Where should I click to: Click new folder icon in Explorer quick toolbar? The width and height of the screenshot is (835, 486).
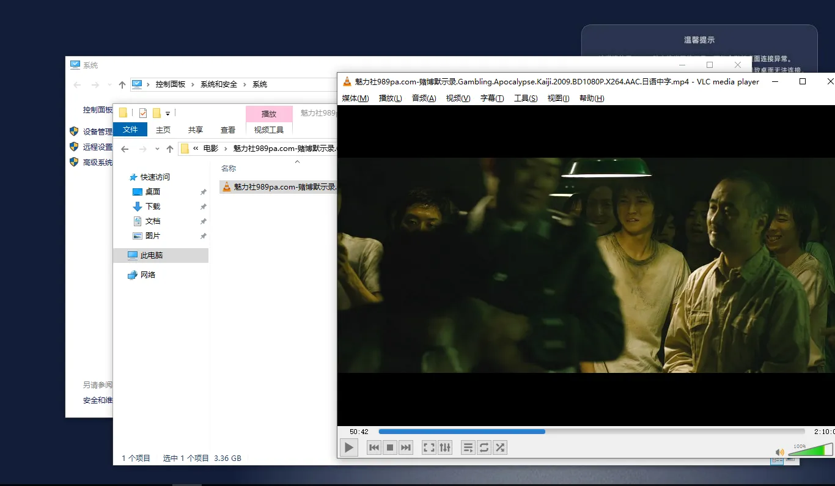(156, 113)
